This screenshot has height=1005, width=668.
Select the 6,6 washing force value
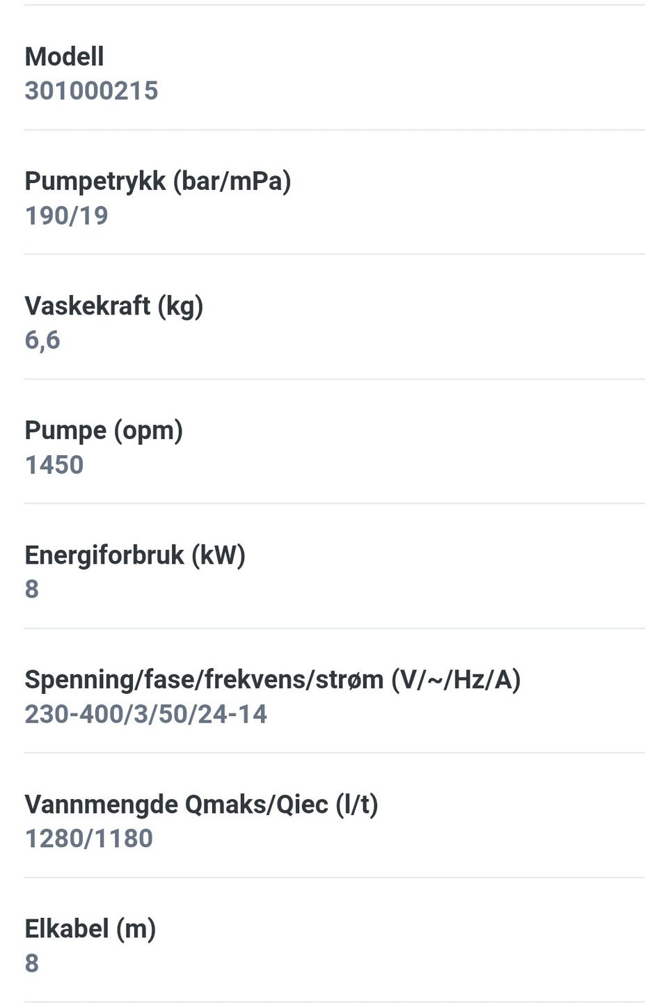42,340
